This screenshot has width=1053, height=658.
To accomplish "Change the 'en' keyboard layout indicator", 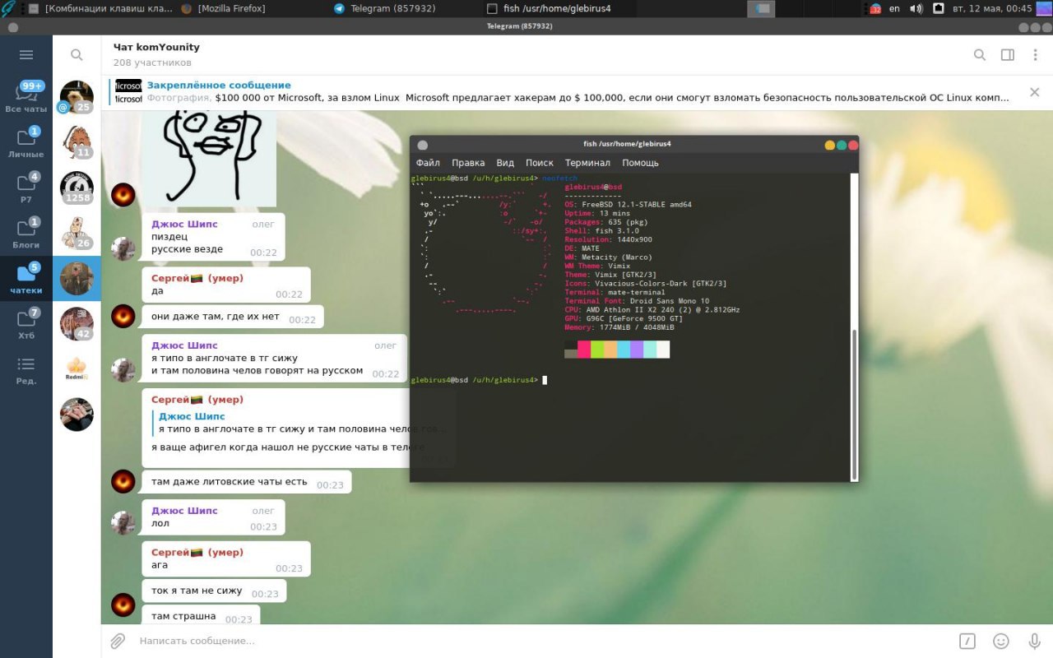I will click(894, 8).
